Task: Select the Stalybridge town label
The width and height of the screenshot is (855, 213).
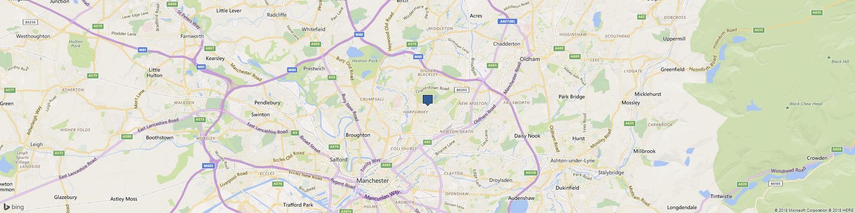Action: 611,173
